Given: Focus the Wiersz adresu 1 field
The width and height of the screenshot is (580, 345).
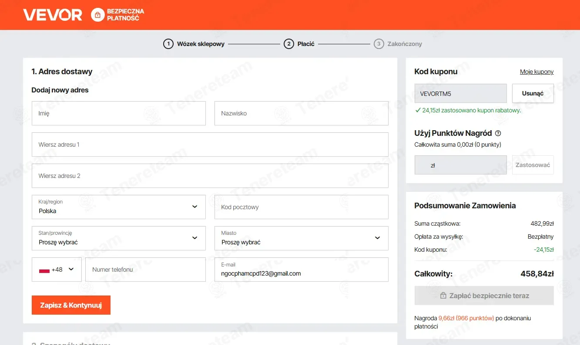Looking at the screenshot, I should pos(210,145).
